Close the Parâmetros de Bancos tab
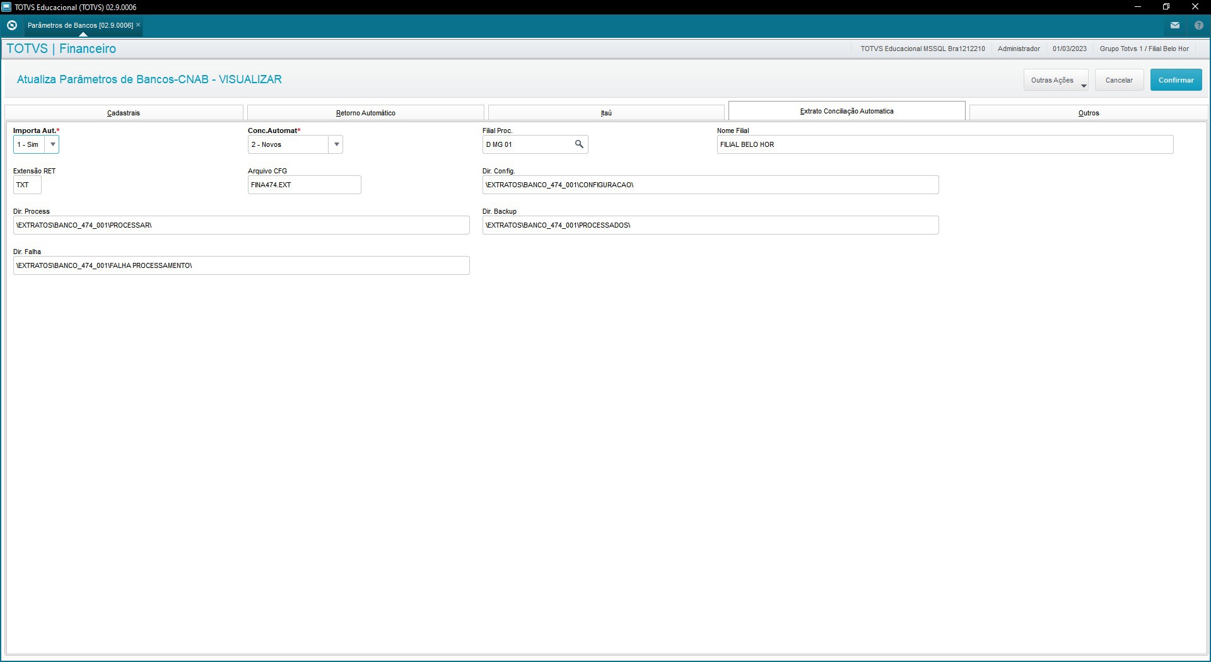This screenshot has width=1211, height=662. pos(138,25)
